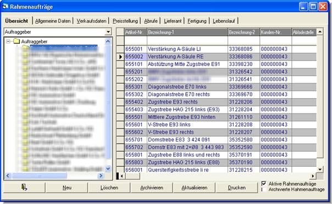This screenshot has width=332, height=204.
Task: Click the Archivieren button
Action: pos(152,188)
